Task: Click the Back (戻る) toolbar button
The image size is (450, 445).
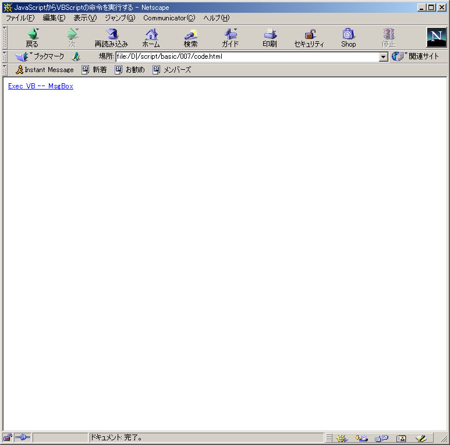Action: 33,38
